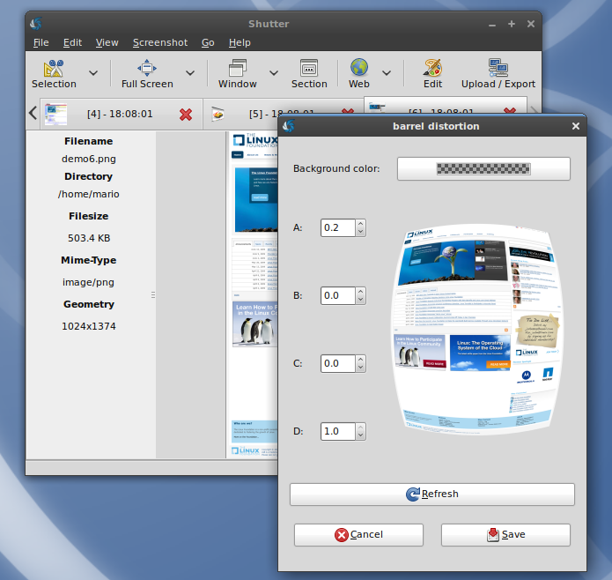Open the Full Screen dropdown arrow
The image size is (612, 580).
pyautogui.click(x=189, y=73)
